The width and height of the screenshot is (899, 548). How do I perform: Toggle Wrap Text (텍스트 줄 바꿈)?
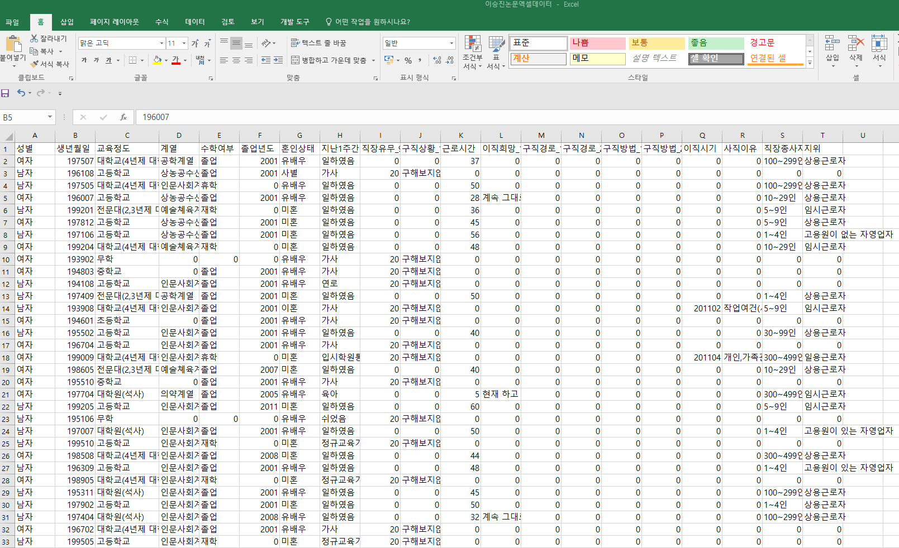click(318, 43)
